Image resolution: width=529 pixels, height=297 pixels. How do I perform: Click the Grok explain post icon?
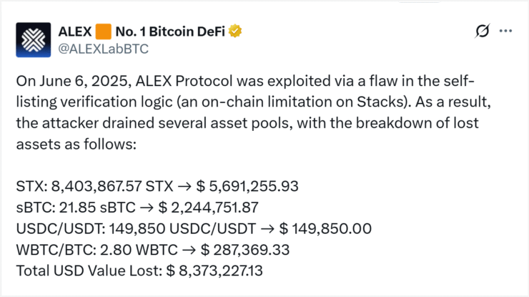482,31
